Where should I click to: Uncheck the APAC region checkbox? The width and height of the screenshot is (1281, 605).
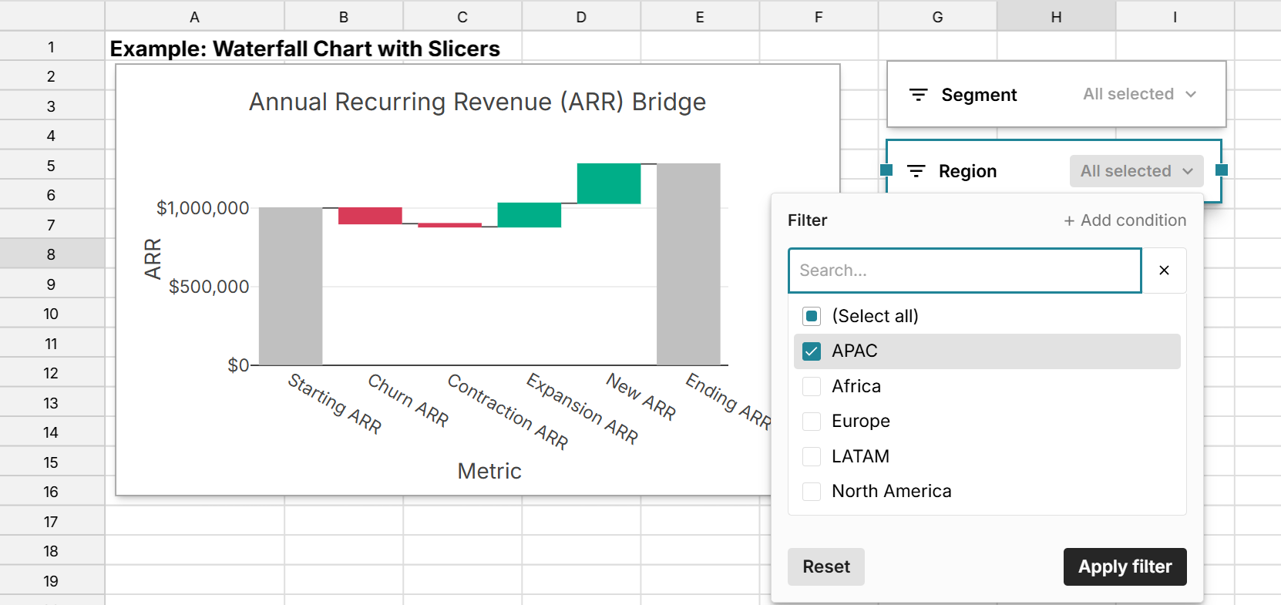click(x=812, y=351)
